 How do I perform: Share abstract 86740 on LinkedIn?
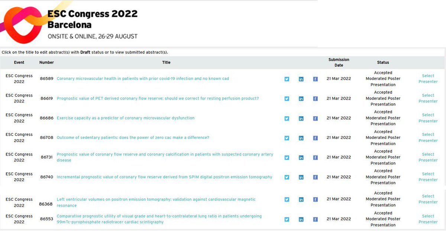(301, 177)
